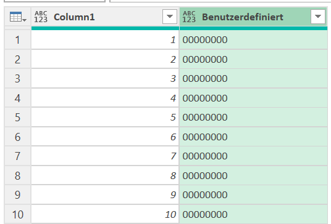Change data type icon of Column1
The width and height of the screenshot is (331, 224).
click(x=41, y=17)
